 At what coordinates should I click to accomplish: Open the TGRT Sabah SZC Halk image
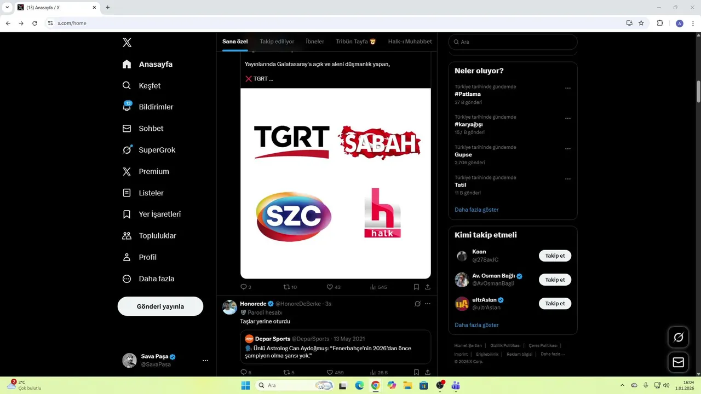point(336,183)
